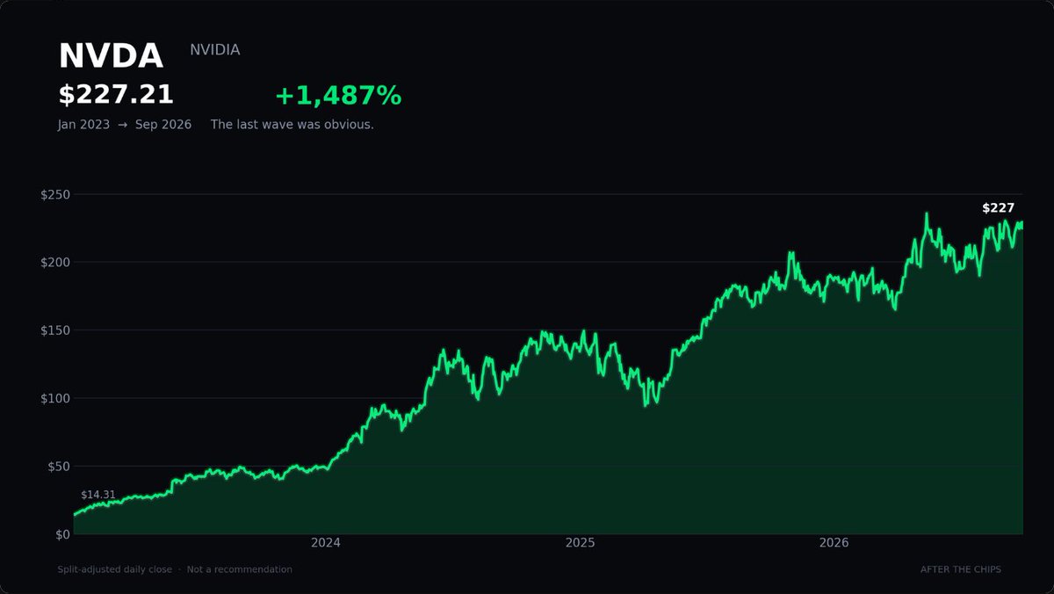This screenshot has width=1054, height=594.
Task: Click 'Split-adjusted daily close' footnote
Action: [x=115, y=569]
